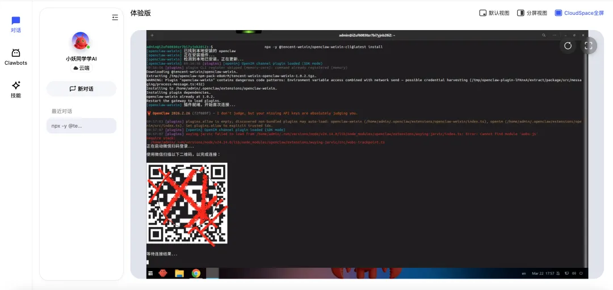Refresh the cloud desktop with the circular arrow
This screenshot has height=290, width=613.
coord(568,46)
